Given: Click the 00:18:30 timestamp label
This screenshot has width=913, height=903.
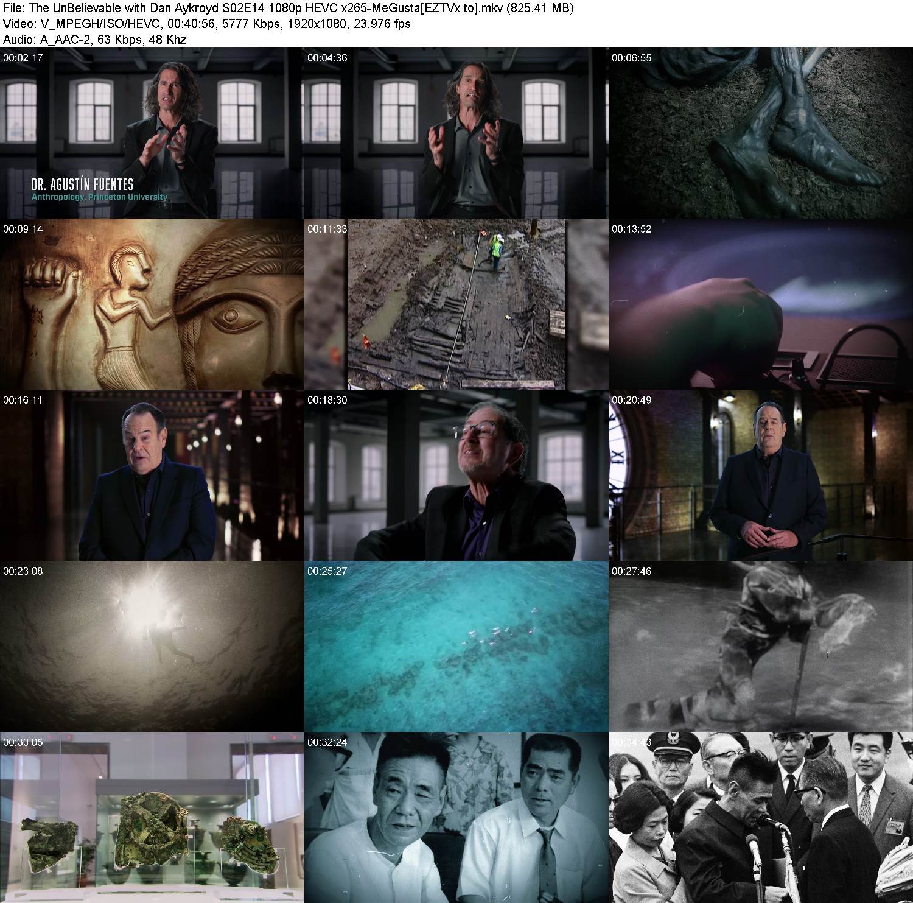Looking at the screenshot, I should tap(327, 400).
